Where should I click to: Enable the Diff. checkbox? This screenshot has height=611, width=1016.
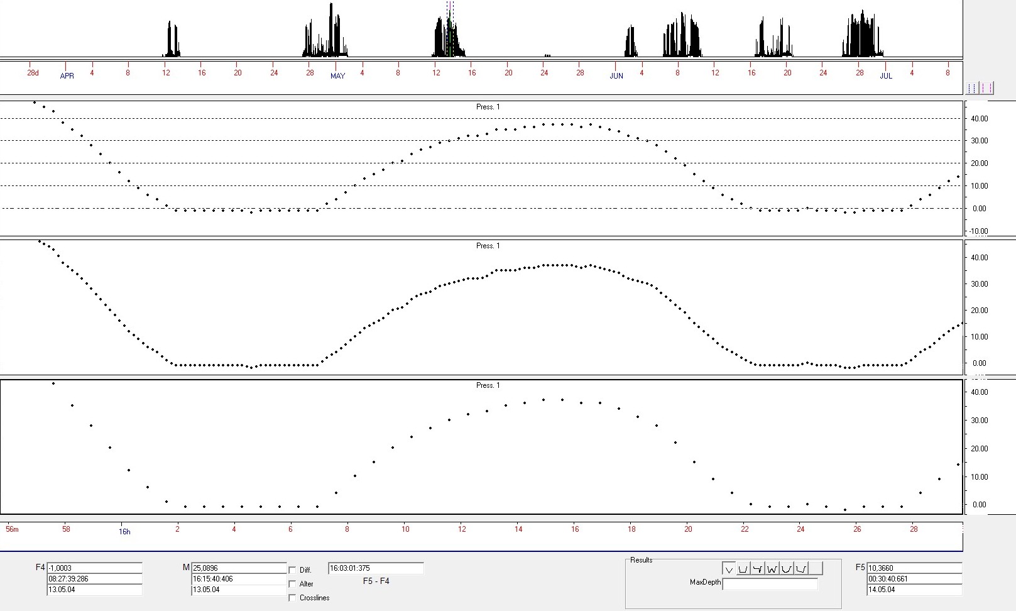[292, 570]
